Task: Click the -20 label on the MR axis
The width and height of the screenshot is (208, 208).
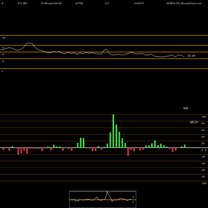Action: (203, 157)
